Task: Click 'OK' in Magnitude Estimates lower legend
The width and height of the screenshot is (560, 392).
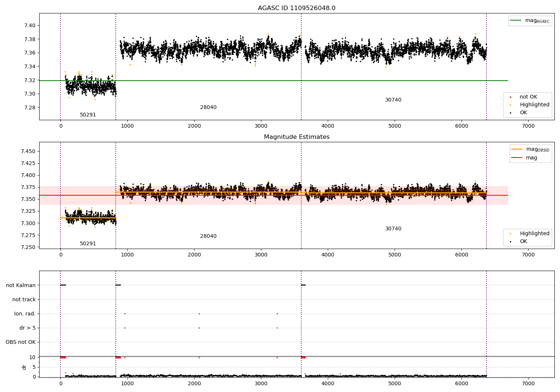Action: click(x=523, y=242)
